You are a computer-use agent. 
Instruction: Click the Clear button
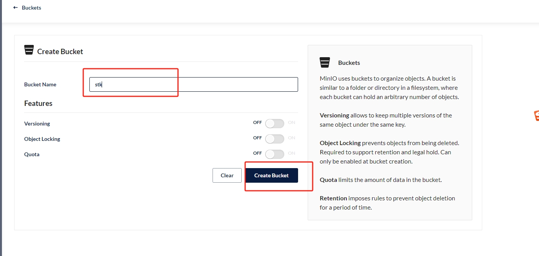click(x=227, y=175)
